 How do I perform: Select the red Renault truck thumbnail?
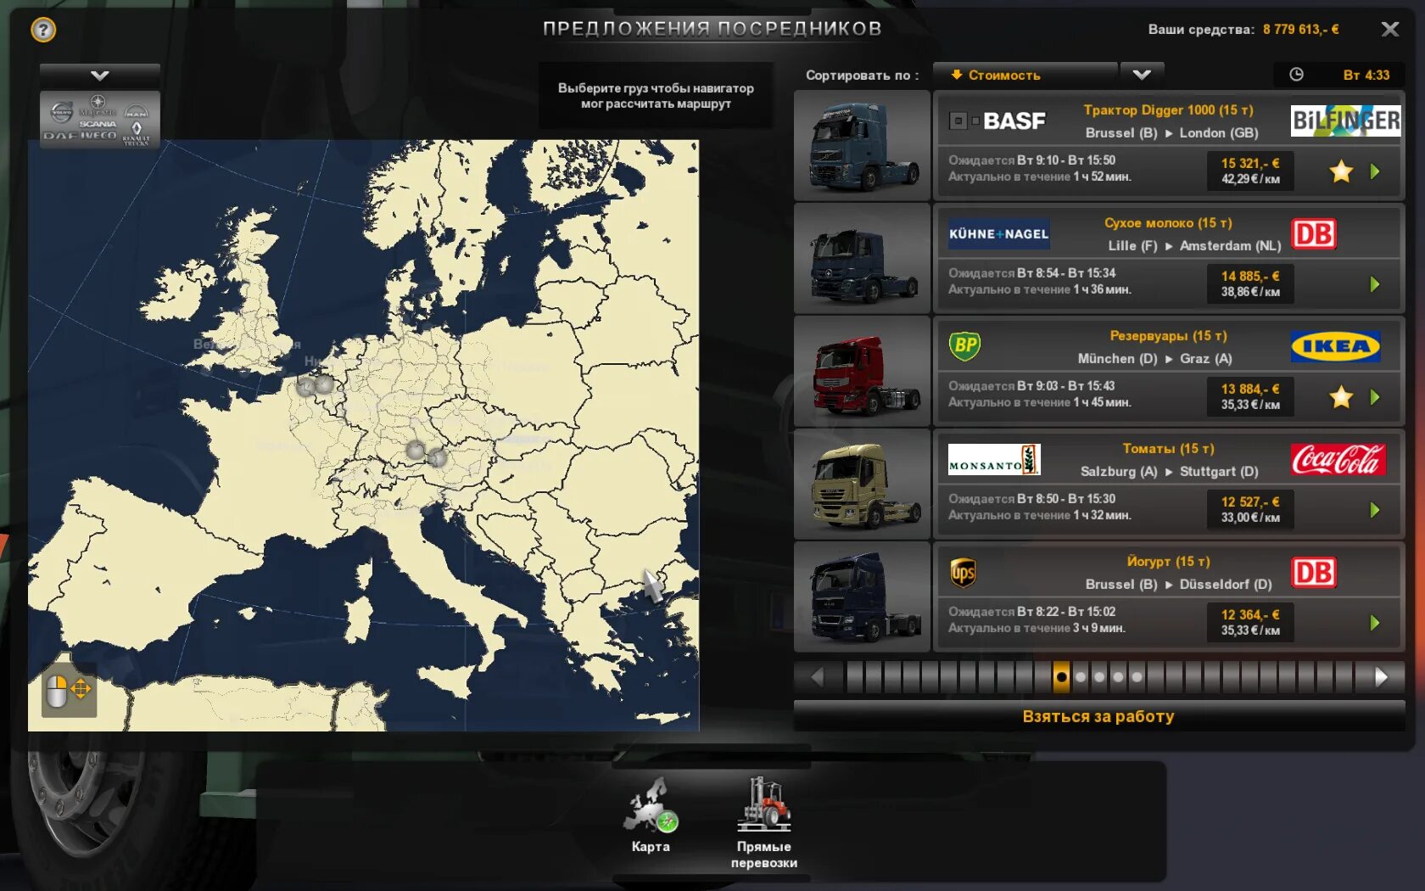863,372
